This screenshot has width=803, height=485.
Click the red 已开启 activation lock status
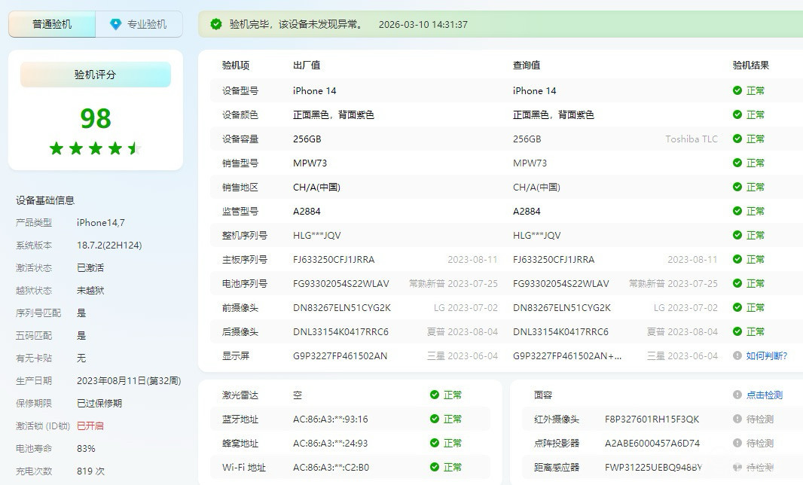(x=90, y=426)
